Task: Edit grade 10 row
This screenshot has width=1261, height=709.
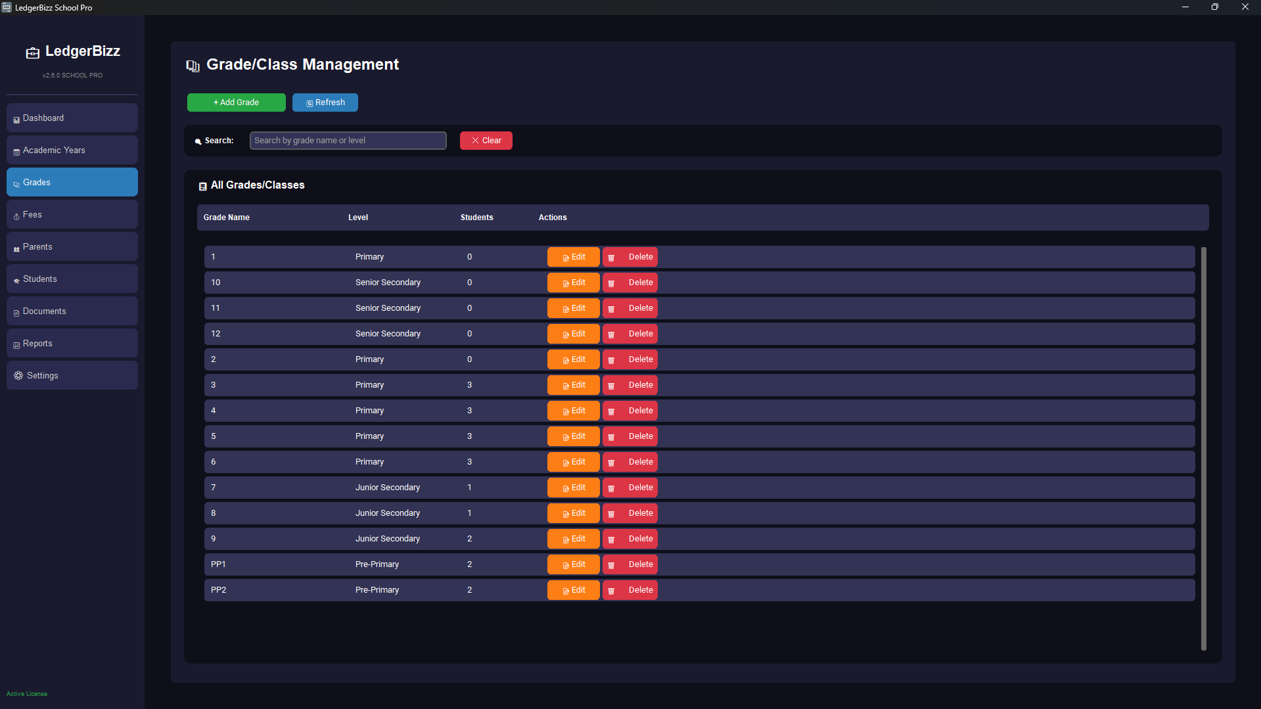Action: click(574, 283)
